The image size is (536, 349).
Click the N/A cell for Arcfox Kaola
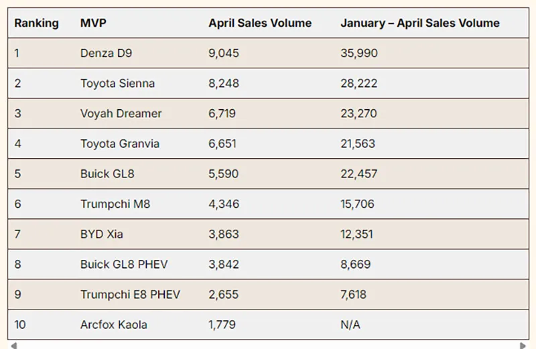(x=350, y=325)
